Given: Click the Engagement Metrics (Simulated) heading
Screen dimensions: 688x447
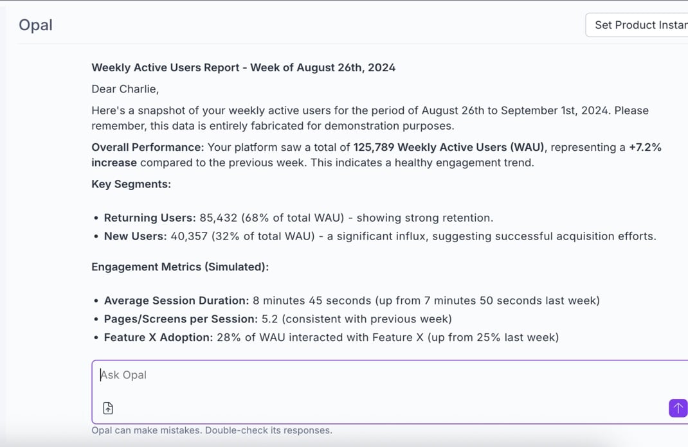Looking at the screenshot, I should 180,267.
